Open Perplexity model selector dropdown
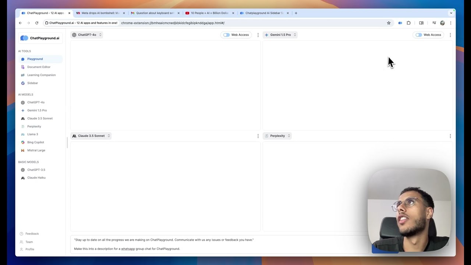Viewport: 471px width, 265px height. click(x=277, y=136)
